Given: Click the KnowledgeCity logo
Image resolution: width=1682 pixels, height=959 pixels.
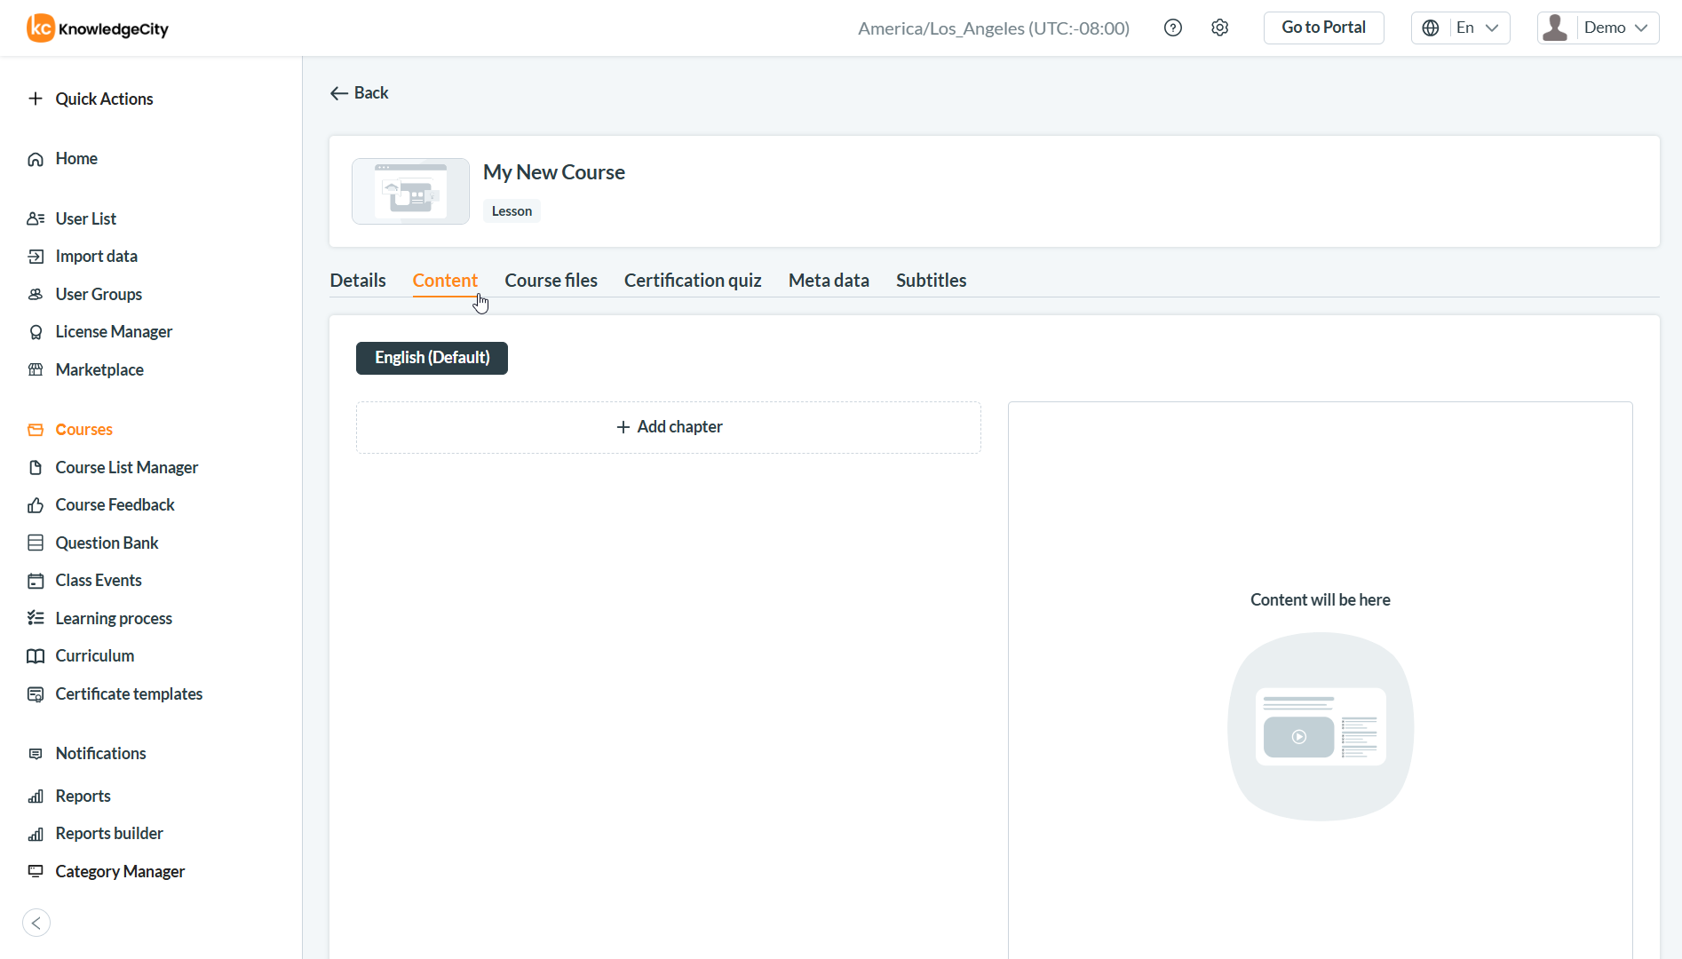Looking at the screenshot, I should pos(98,28).
